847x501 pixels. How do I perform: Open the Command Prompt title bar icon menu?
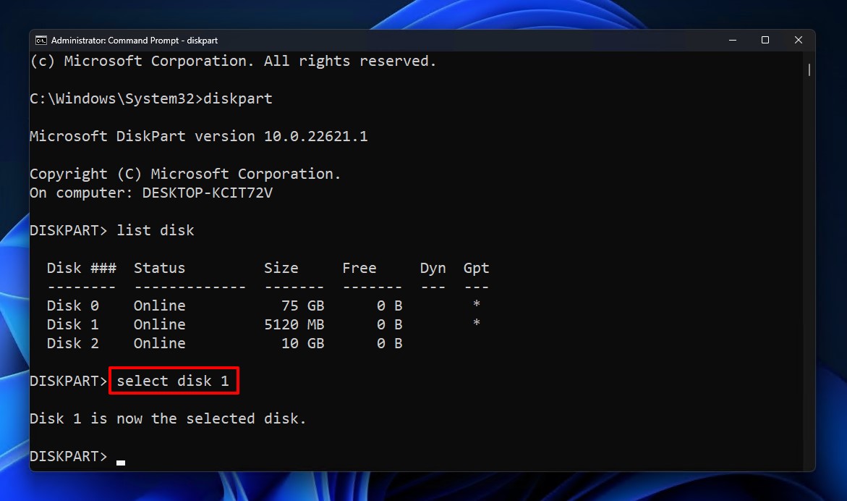(41, 41)
